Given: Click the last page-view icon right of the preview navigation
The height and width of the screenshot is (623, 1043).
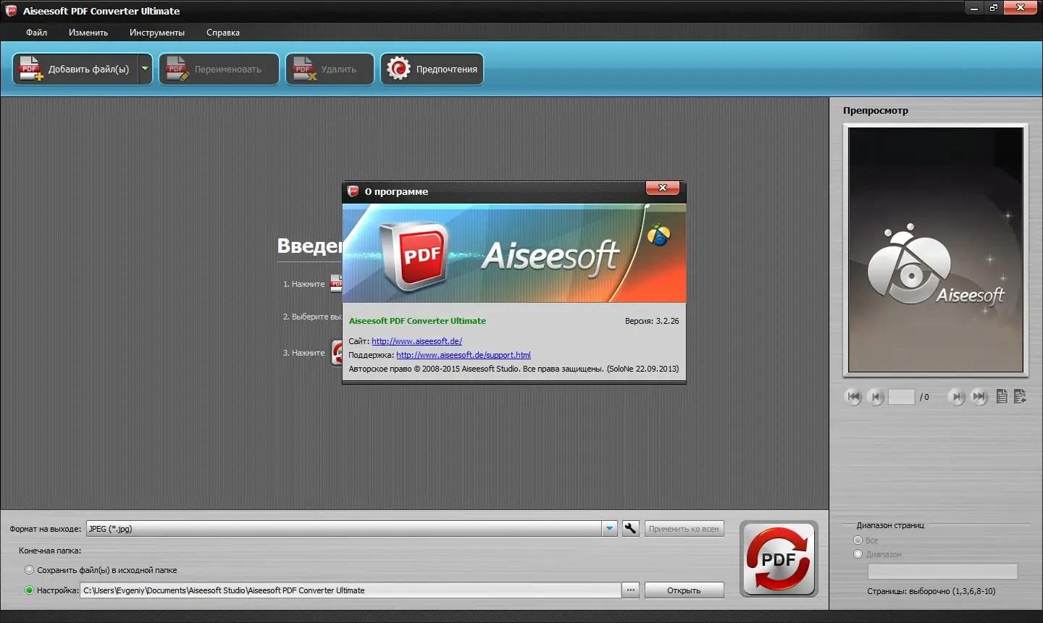Looking at the screenshot, I should pos(1020,396).
